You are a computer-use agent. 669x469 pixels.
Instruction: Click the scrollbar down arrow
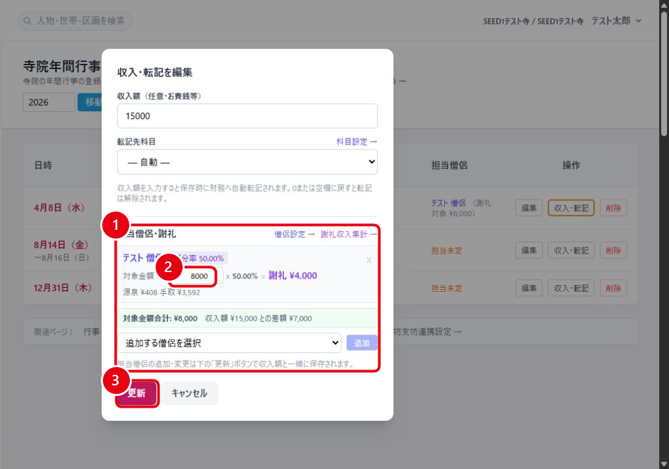664,464
